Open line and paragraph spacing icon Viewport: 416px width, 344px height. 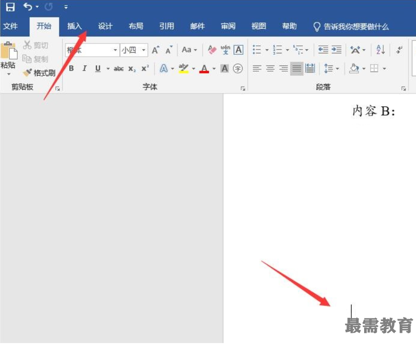(329, 68)
